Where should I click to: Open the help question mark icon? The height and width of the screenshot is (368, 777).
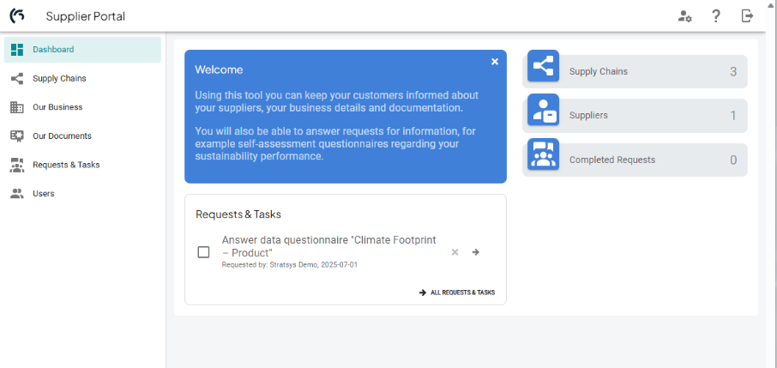716,15
